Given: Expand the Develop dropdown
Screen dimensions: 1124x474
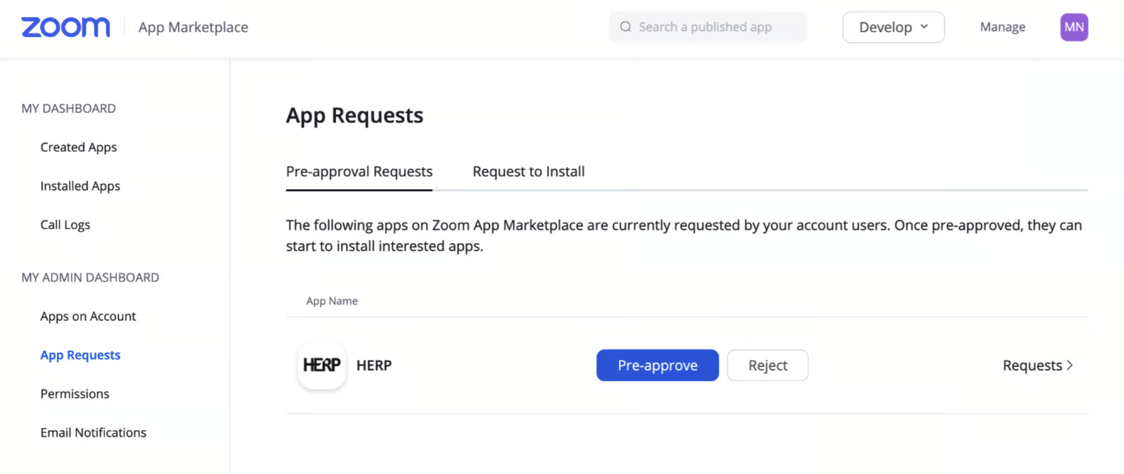Looking at the screenshot, I should tap(893, 27).
